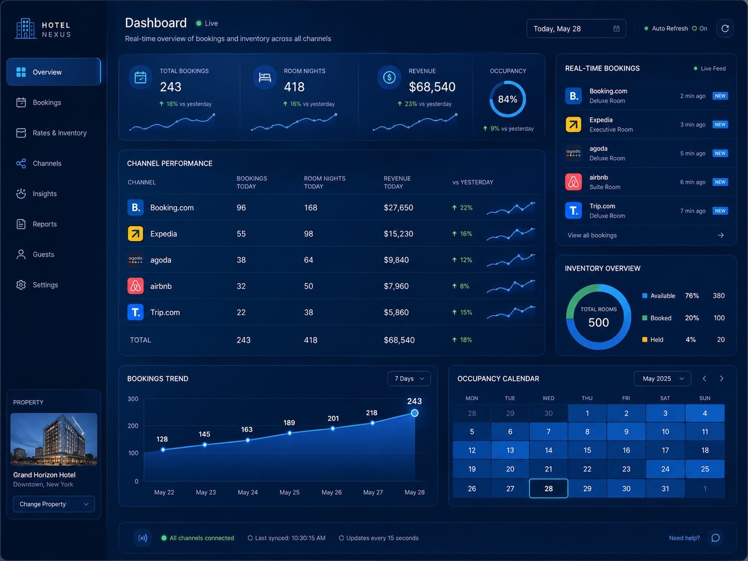Go to next month in Occupancy Calendar
The width and height of the screenshot is (748, 561).
[722, 379]
